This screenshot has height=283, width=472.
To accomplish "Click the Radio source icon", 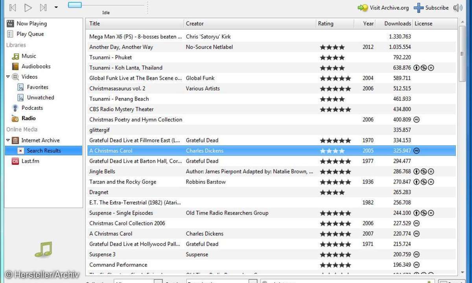I will point(15,118).
